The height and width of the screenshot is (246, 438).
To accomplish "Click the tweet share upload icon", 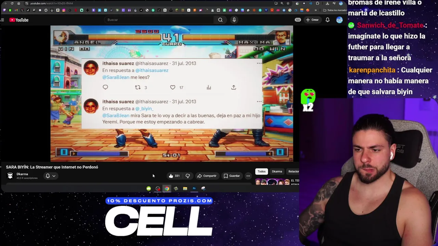I will (234, 87).
